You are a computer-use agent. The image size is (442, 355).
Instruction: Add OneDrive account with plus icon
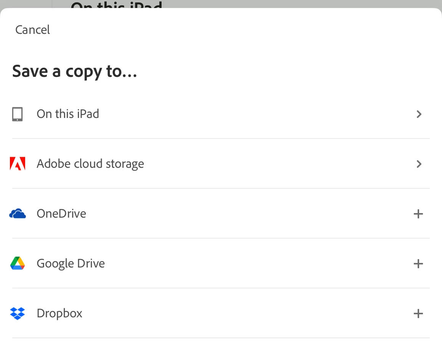[418, 214]
